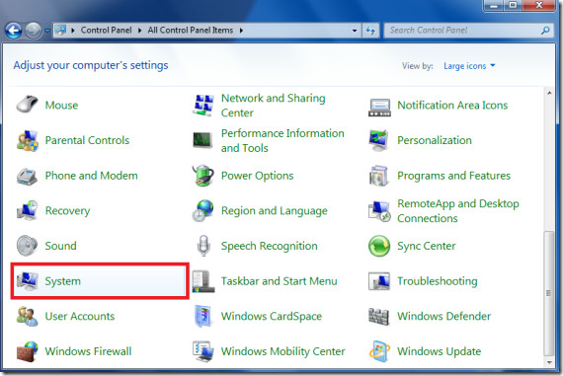
Task: Open Windows Mobility Center icon
Action: point(203,351)
